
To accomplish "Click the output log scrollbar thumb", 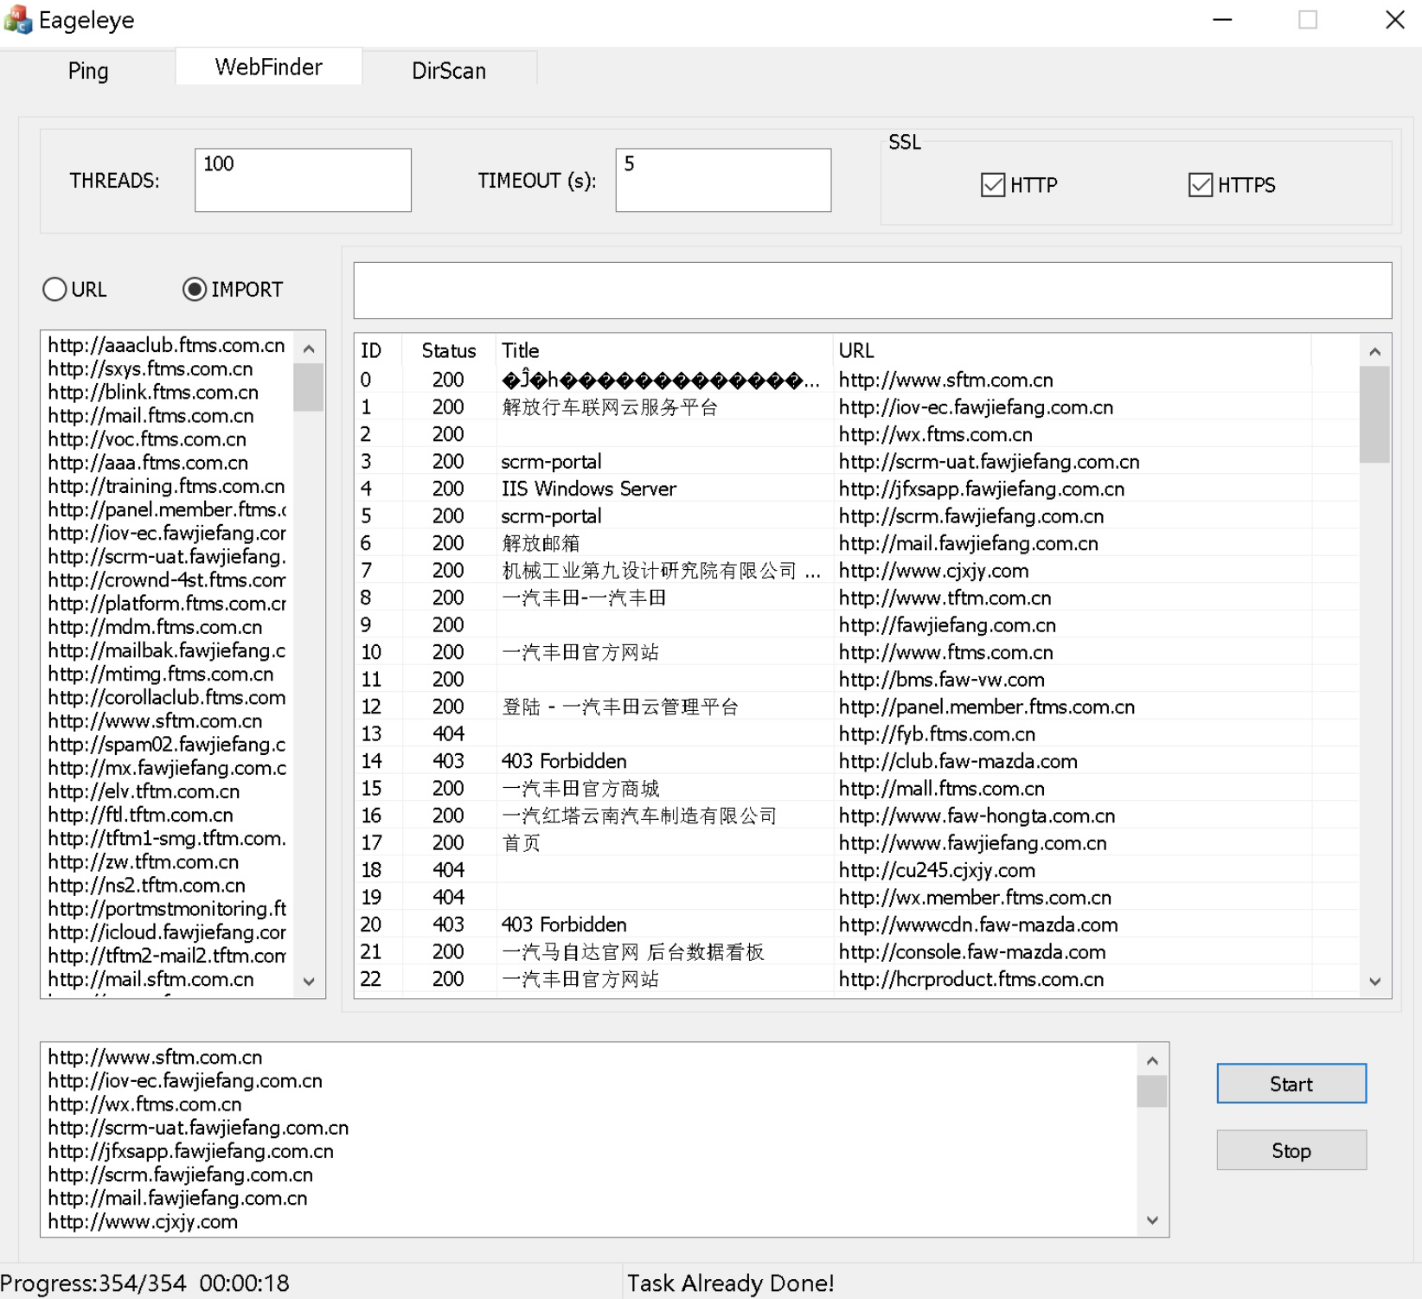I will (1152, 1091).
